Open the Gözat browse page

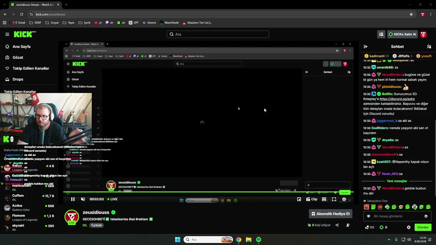click(18, 58)
